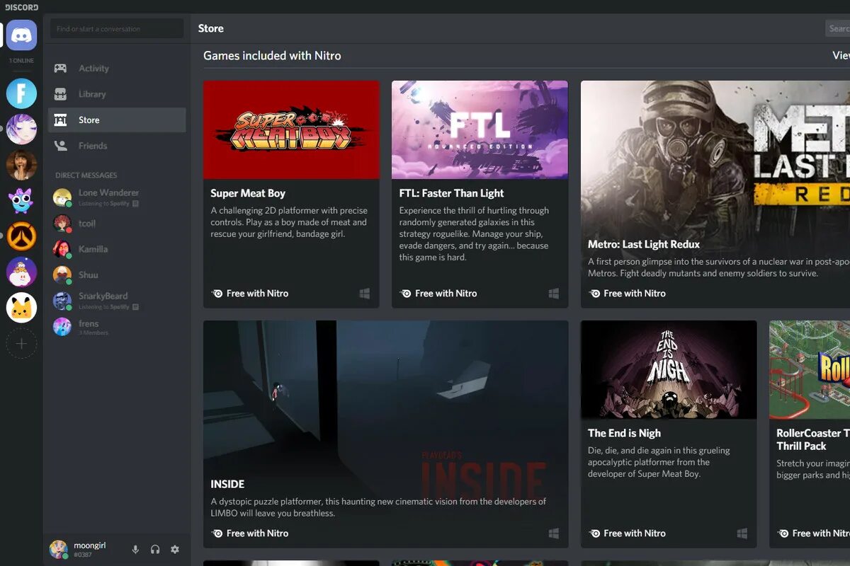Open direct message with SnarkyBeard

(x=117, y=301)
